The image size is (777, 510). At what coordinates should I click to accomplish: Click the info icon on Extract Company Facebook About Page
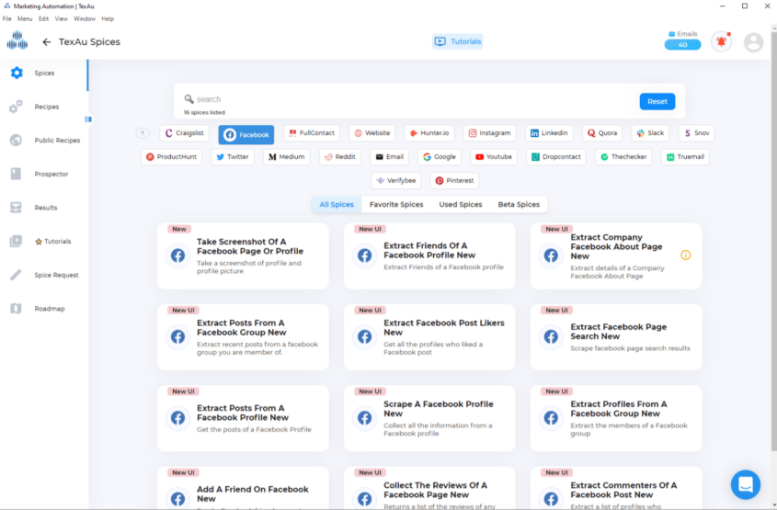[x=685, y=255]
